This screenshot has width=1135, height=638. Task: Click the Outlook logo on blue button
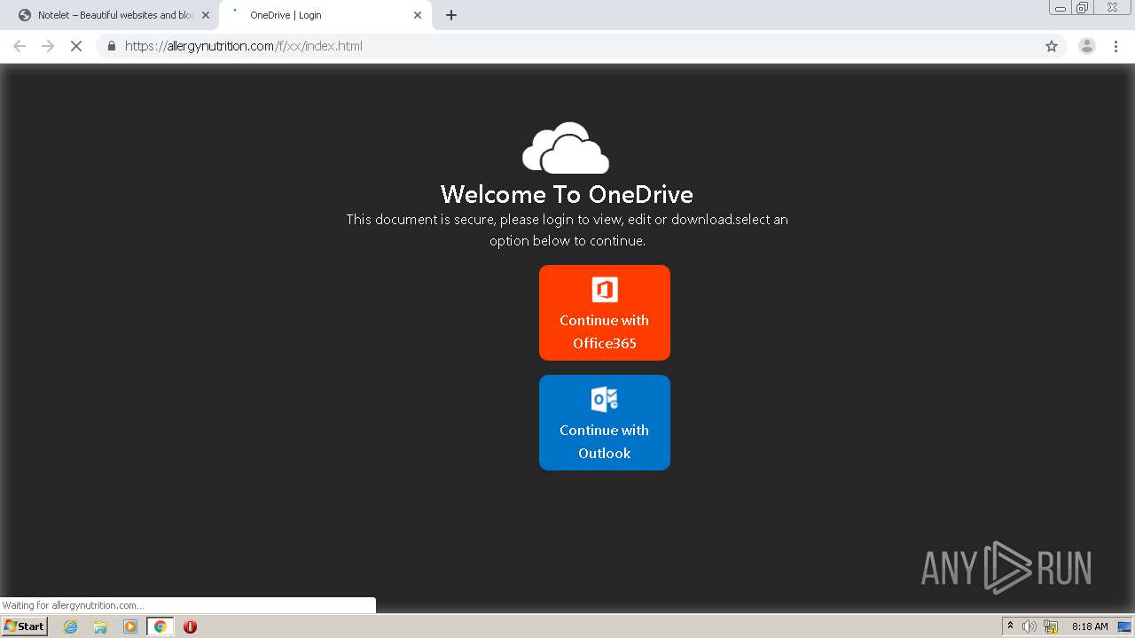(x=605, y=400)
